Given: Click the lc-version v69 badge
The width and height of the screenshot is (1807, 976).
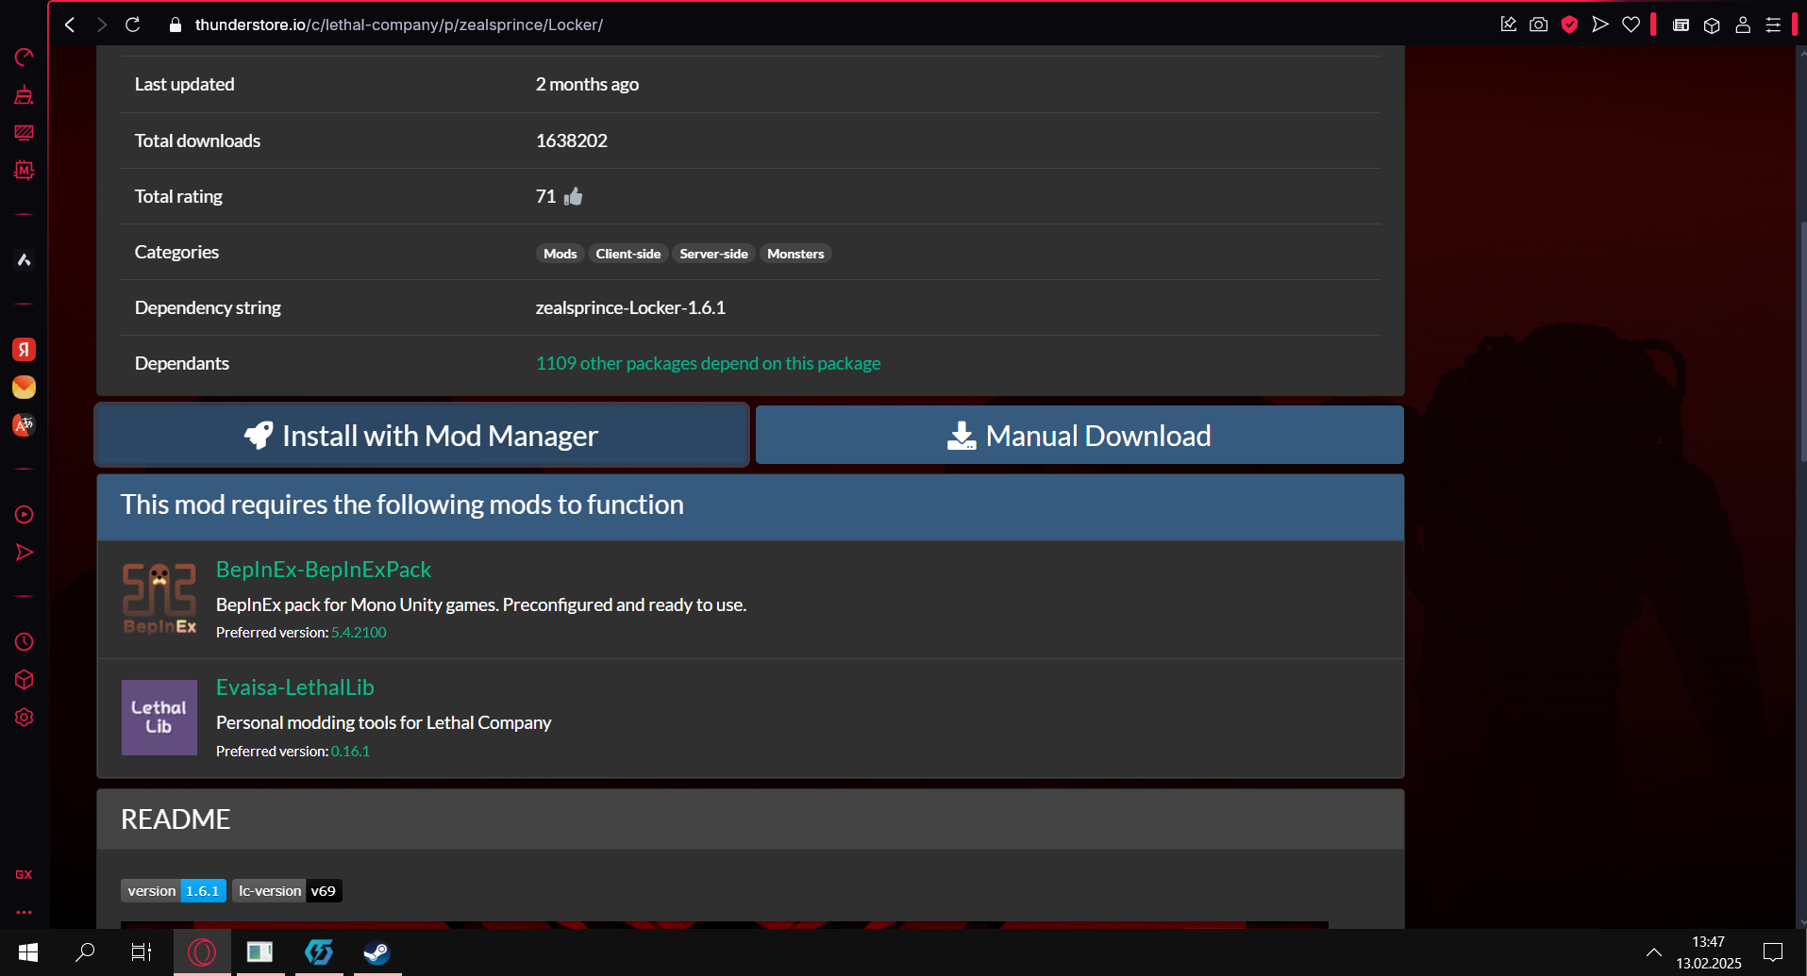Looking at the screenshot, I should click(x=287, y=891).
